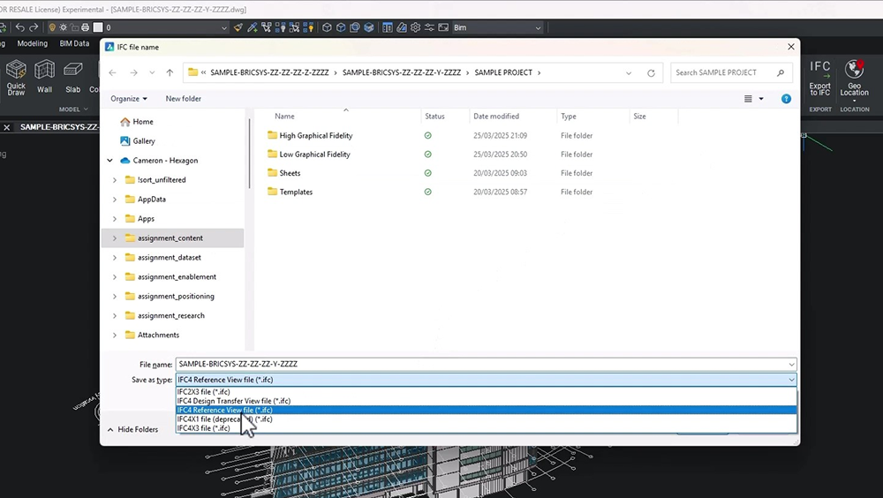Open the BIM Data ribbon tab
Screen dimensions: 883x498
click(74, 43)
